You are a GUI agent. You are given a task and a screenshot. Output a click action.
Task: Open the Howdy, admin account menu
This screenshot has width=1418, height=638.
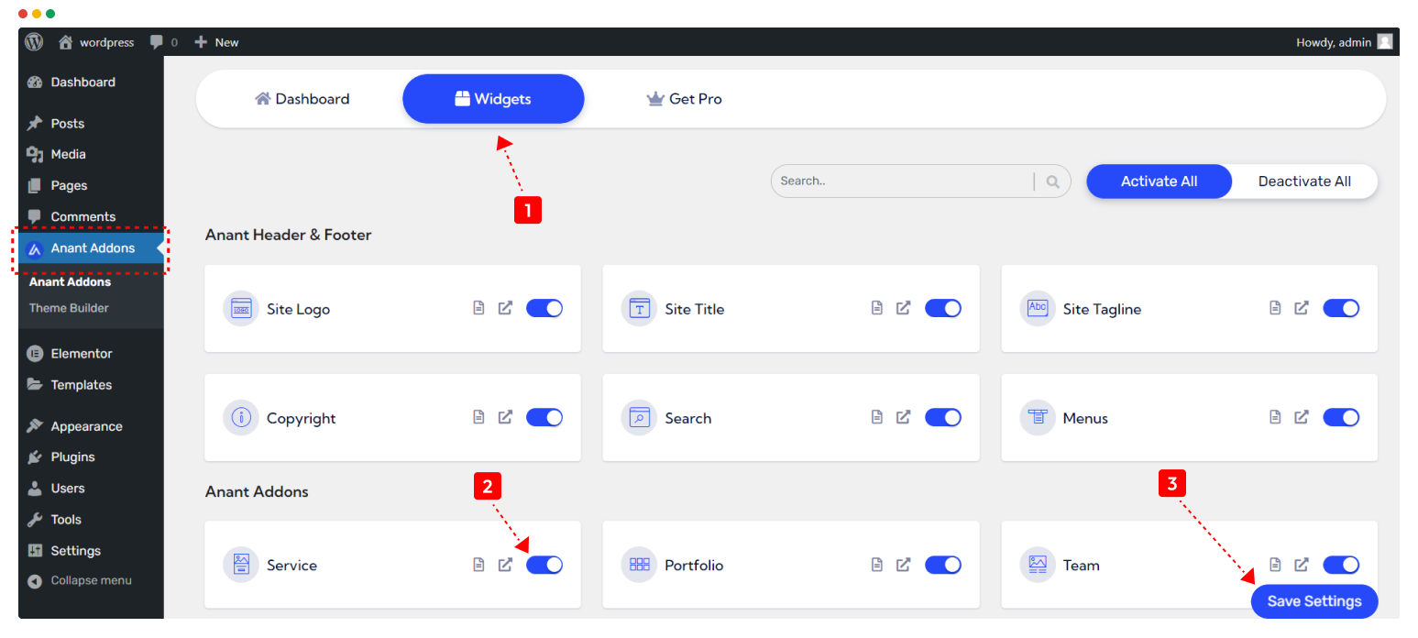click(1343, 42)
